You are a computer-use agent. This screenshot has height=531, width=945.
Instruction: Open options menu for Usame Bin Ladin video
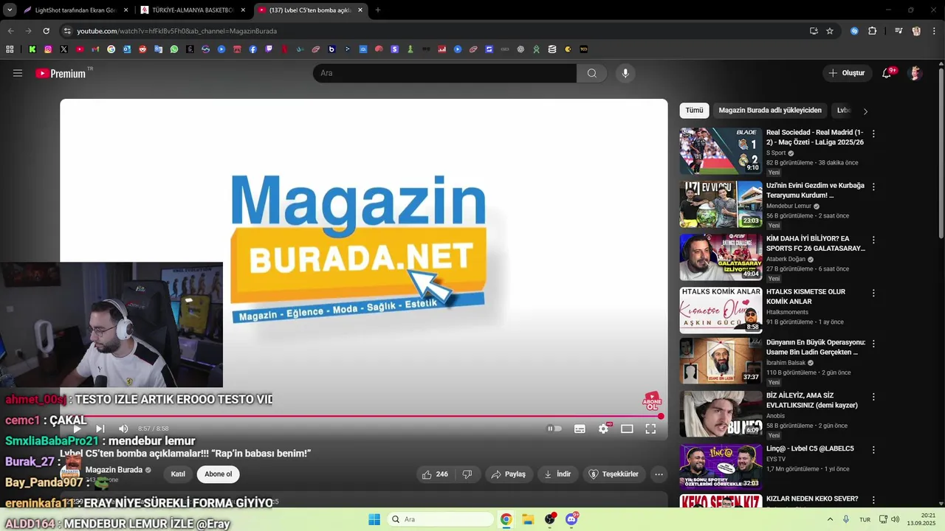click(873, 344)
